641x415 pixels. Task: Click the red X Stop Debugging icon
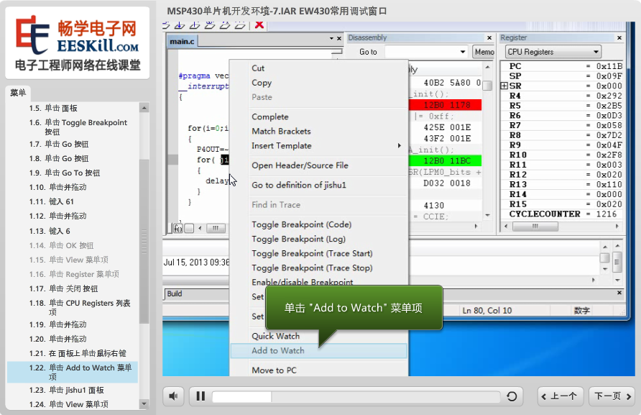pos(259,24)
